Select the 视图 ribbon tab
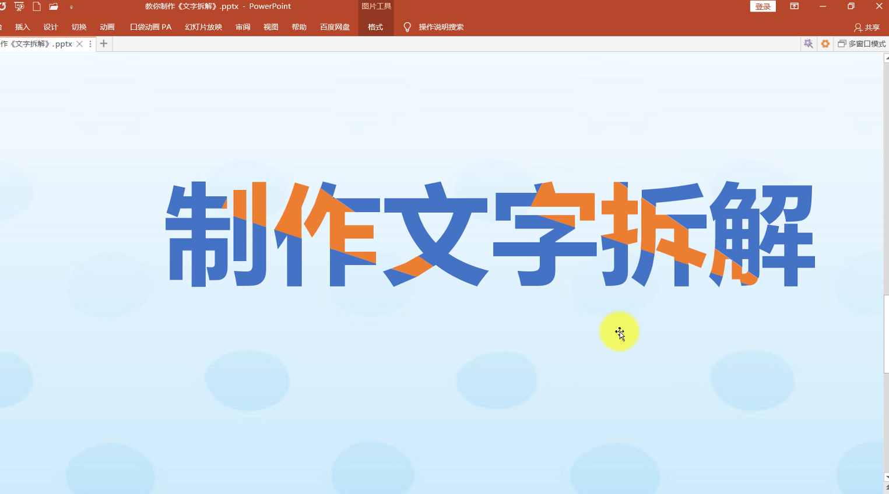The image size is (889, 494). (x=271, y=27)
